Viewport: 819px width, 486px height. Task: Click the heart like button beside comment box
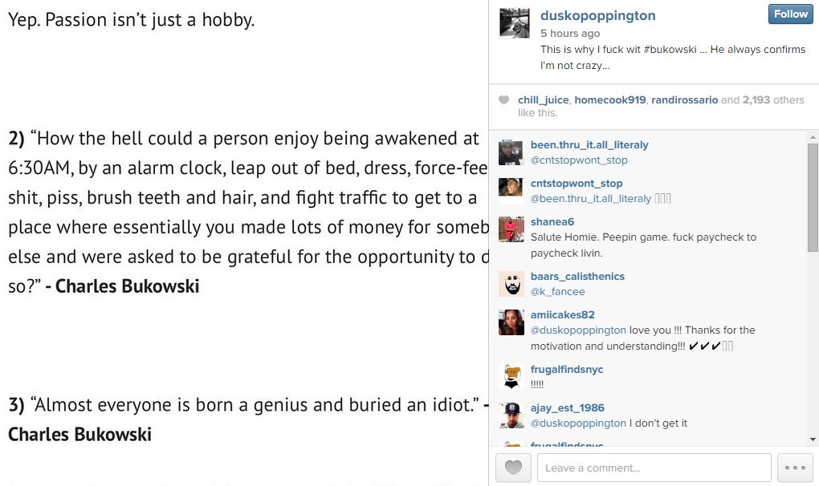(x=513, y=468)
